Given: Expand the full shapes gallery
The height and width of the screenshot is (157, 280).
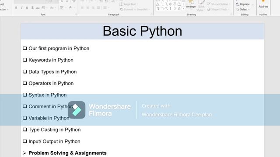Looking at the screenshot, I should tap(183, 9).
